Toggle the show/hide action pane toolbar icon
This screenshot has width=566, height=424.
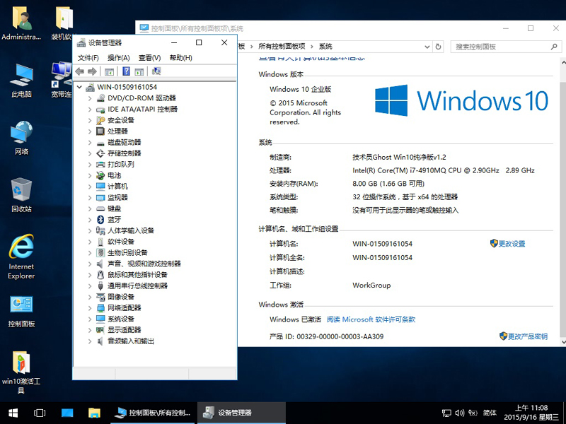tap(139, 71)
